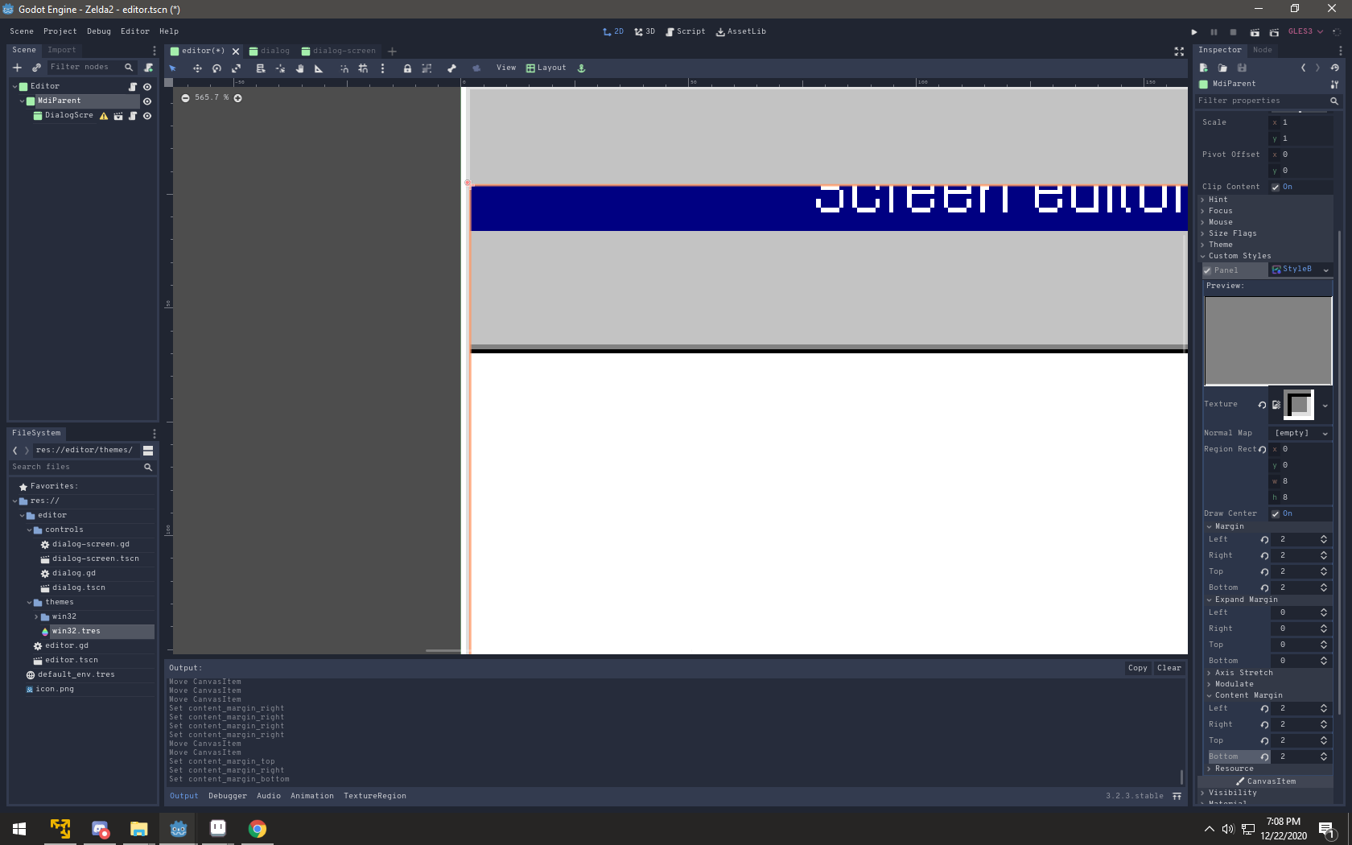Select the Move Mode tool
The width and height of the screenshot is (1352, 845).
(197, 68)
